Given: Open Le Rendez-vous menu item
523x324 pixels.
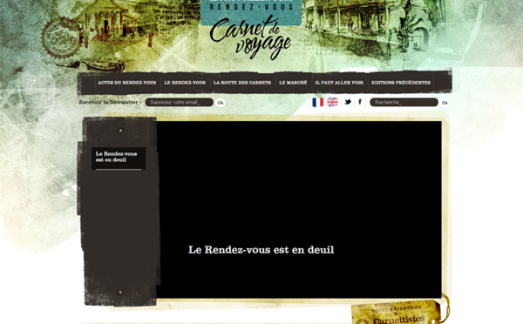Looking at the screenshot, I should pos(185,83).
